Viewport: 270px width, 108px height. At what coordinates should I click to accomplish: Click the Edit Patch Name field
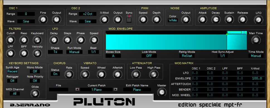coord(137,89)
